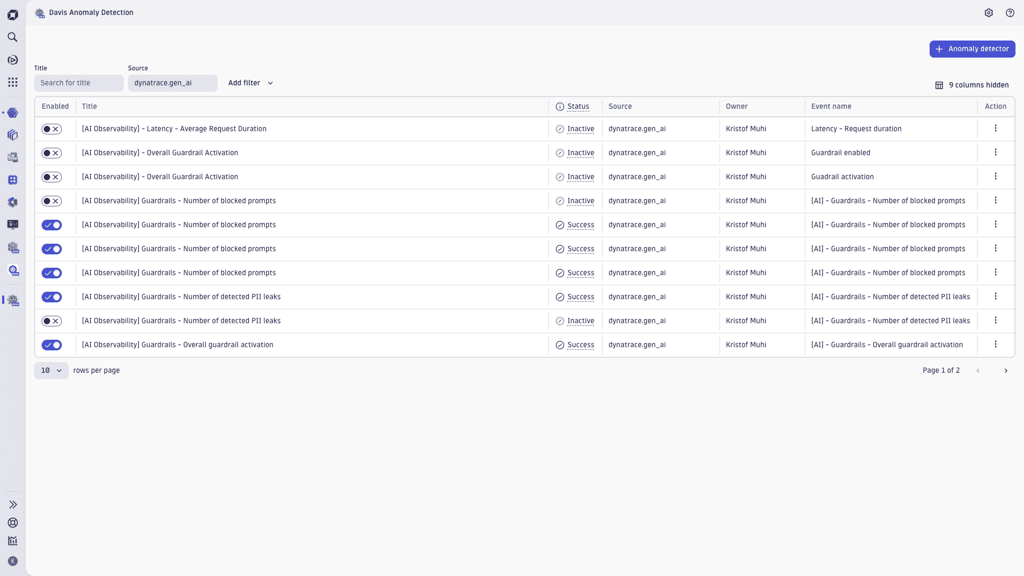This screenshot has height=576, width=1024.
Task: Turn off the Overall guardrail activation detector
Action: pyautogui.click(x=52, y=345)
